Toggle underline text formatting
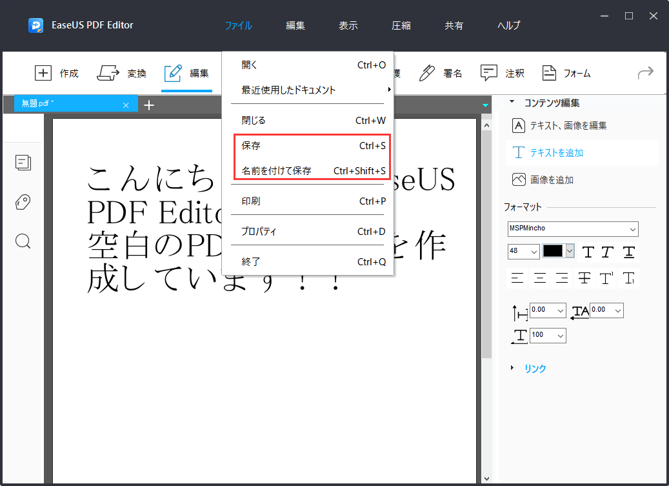The width and height of the screenshot is (669, 486). coord(628,252)
